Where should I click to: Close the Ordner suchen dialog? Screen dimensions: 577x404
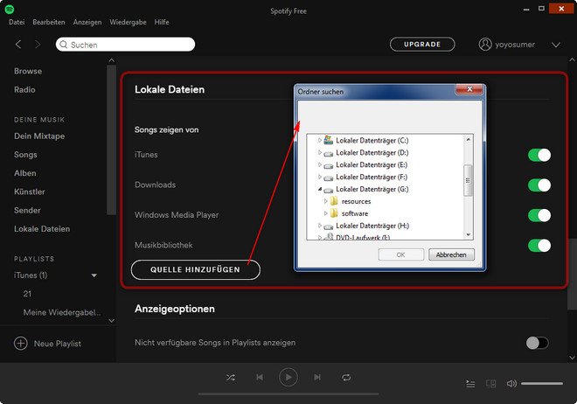click(469, 89)
